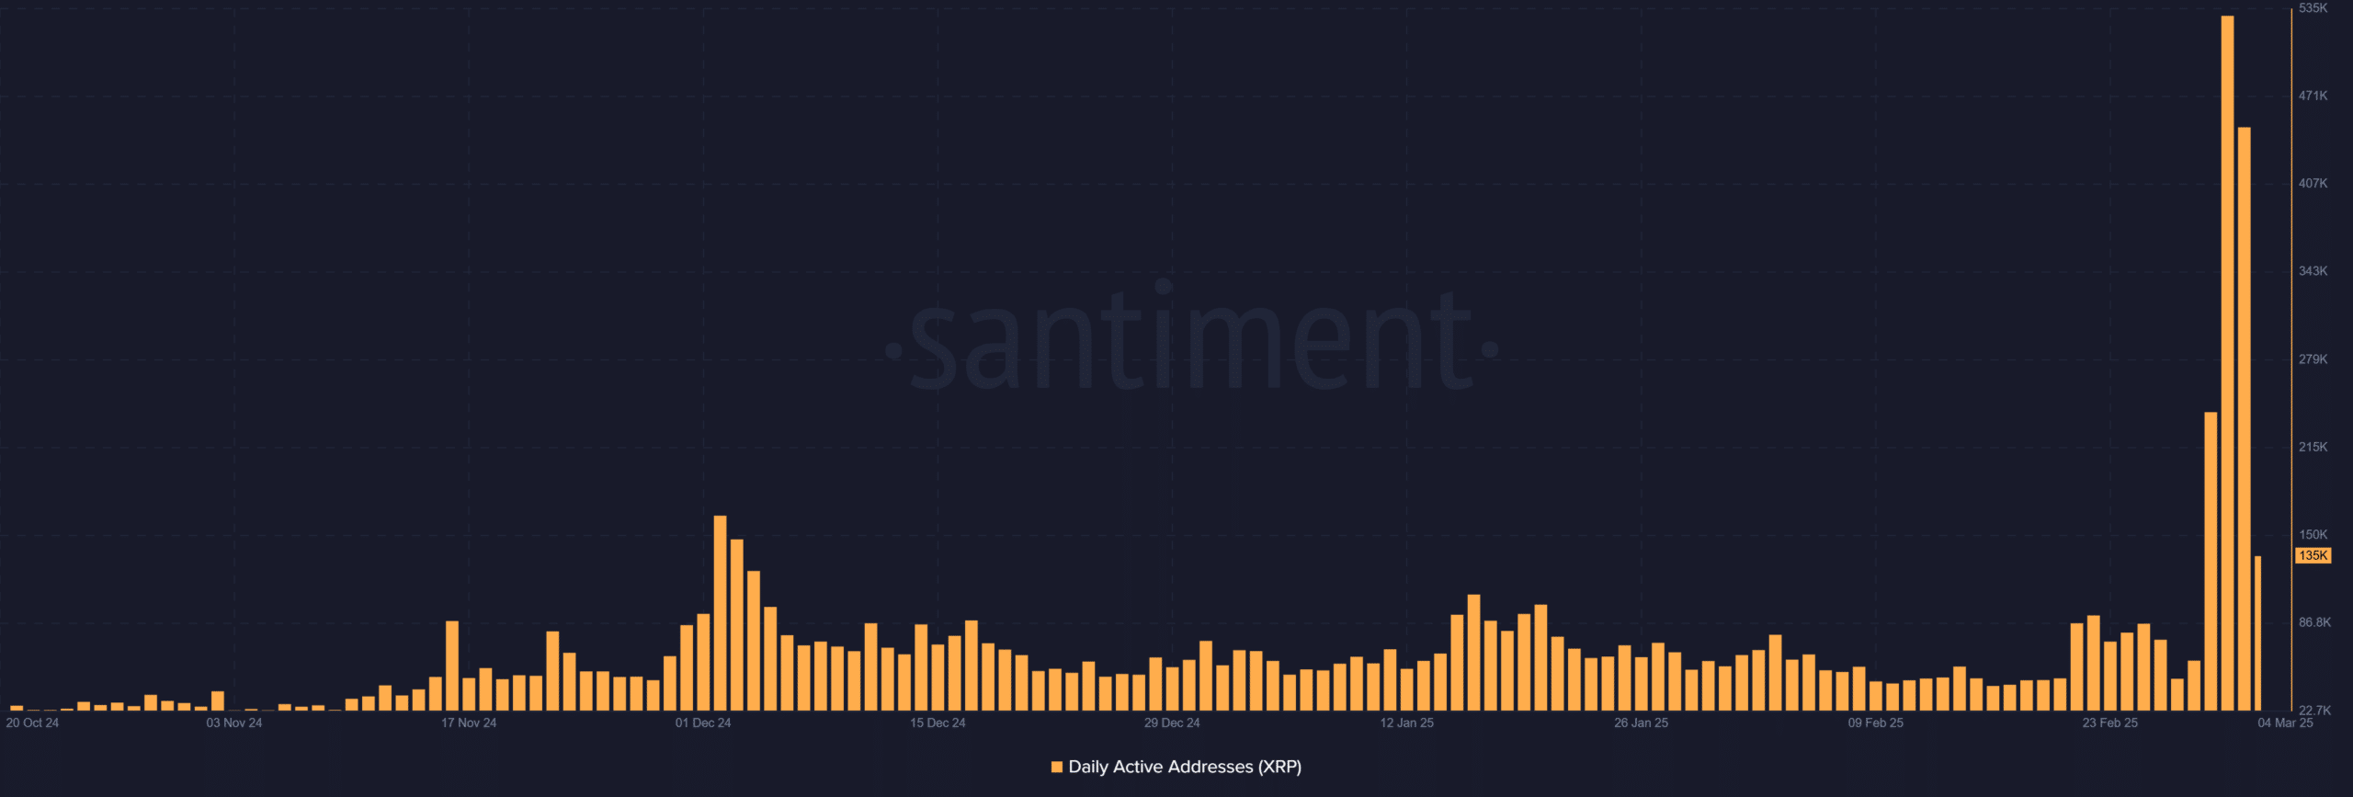Click the '12 Jan 25' date label

1406,723
